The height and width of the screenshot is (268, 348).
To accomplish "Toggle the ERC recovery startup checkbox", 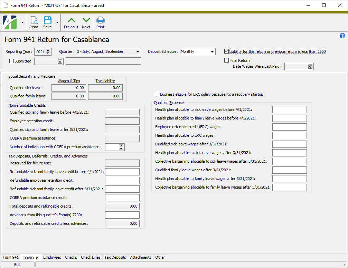I will (x=157, y=94).
